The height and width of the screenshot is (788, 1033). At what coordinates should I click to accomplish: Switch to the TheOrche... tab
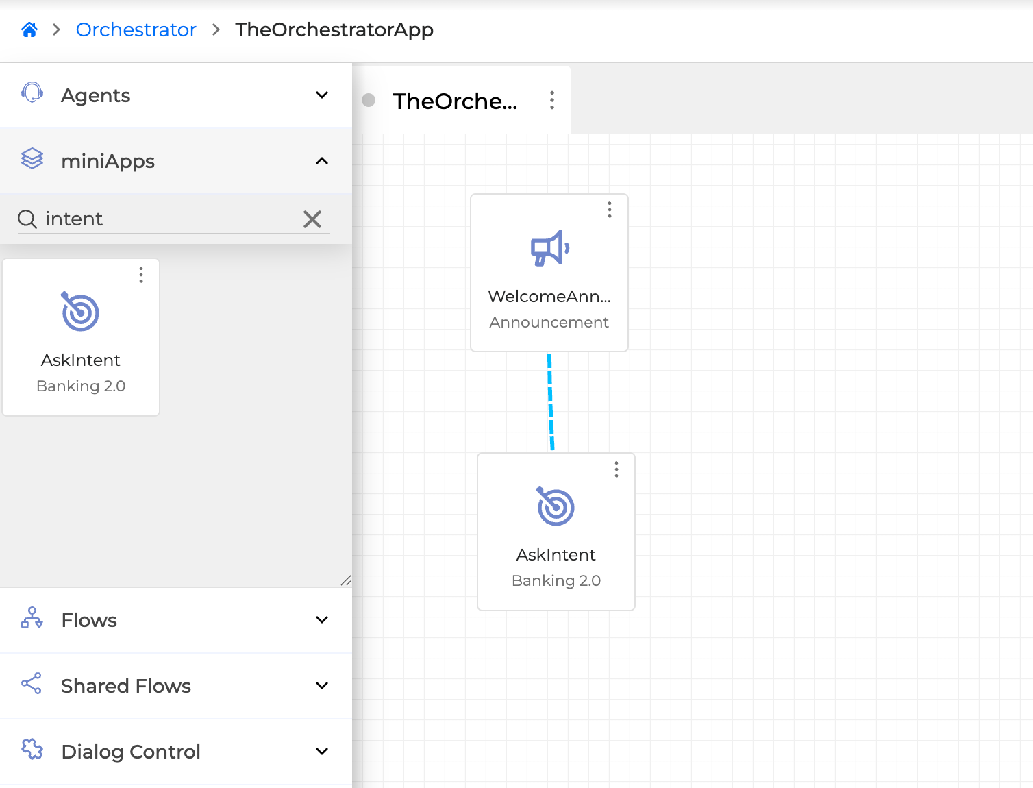pos(455,101)
